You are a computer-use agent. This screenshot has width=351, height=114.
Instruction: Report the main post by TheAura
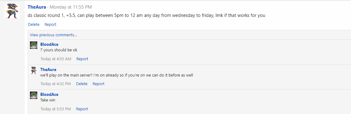coord(50,25)
